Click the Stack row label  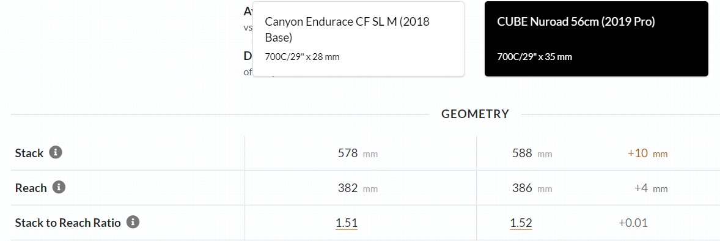coord(29,153)
